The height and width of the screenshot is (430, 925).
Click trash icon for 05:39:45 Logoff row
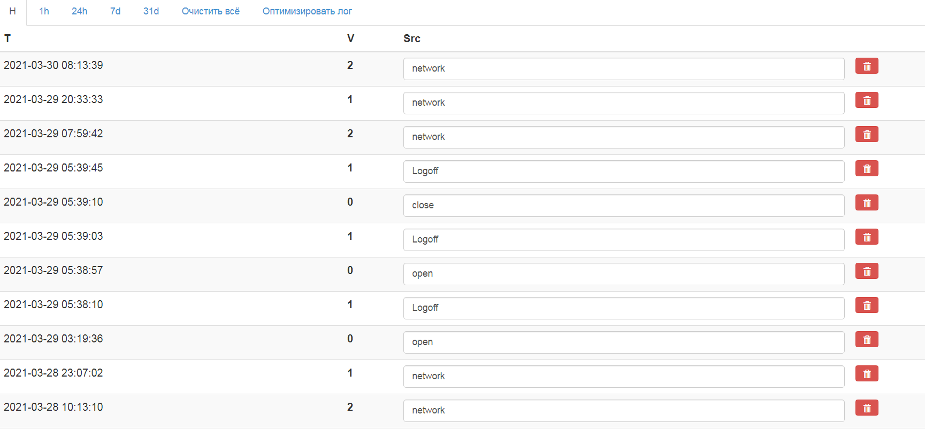(866, 169)
